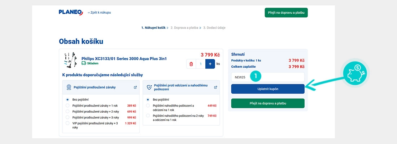
Task: Apply coupon with Uplatnit kupón button
Action: (x=268, y=89)
